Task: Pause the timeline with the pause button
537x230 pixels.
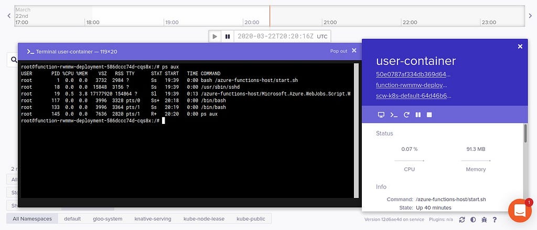Action: (x=228, y=36)
